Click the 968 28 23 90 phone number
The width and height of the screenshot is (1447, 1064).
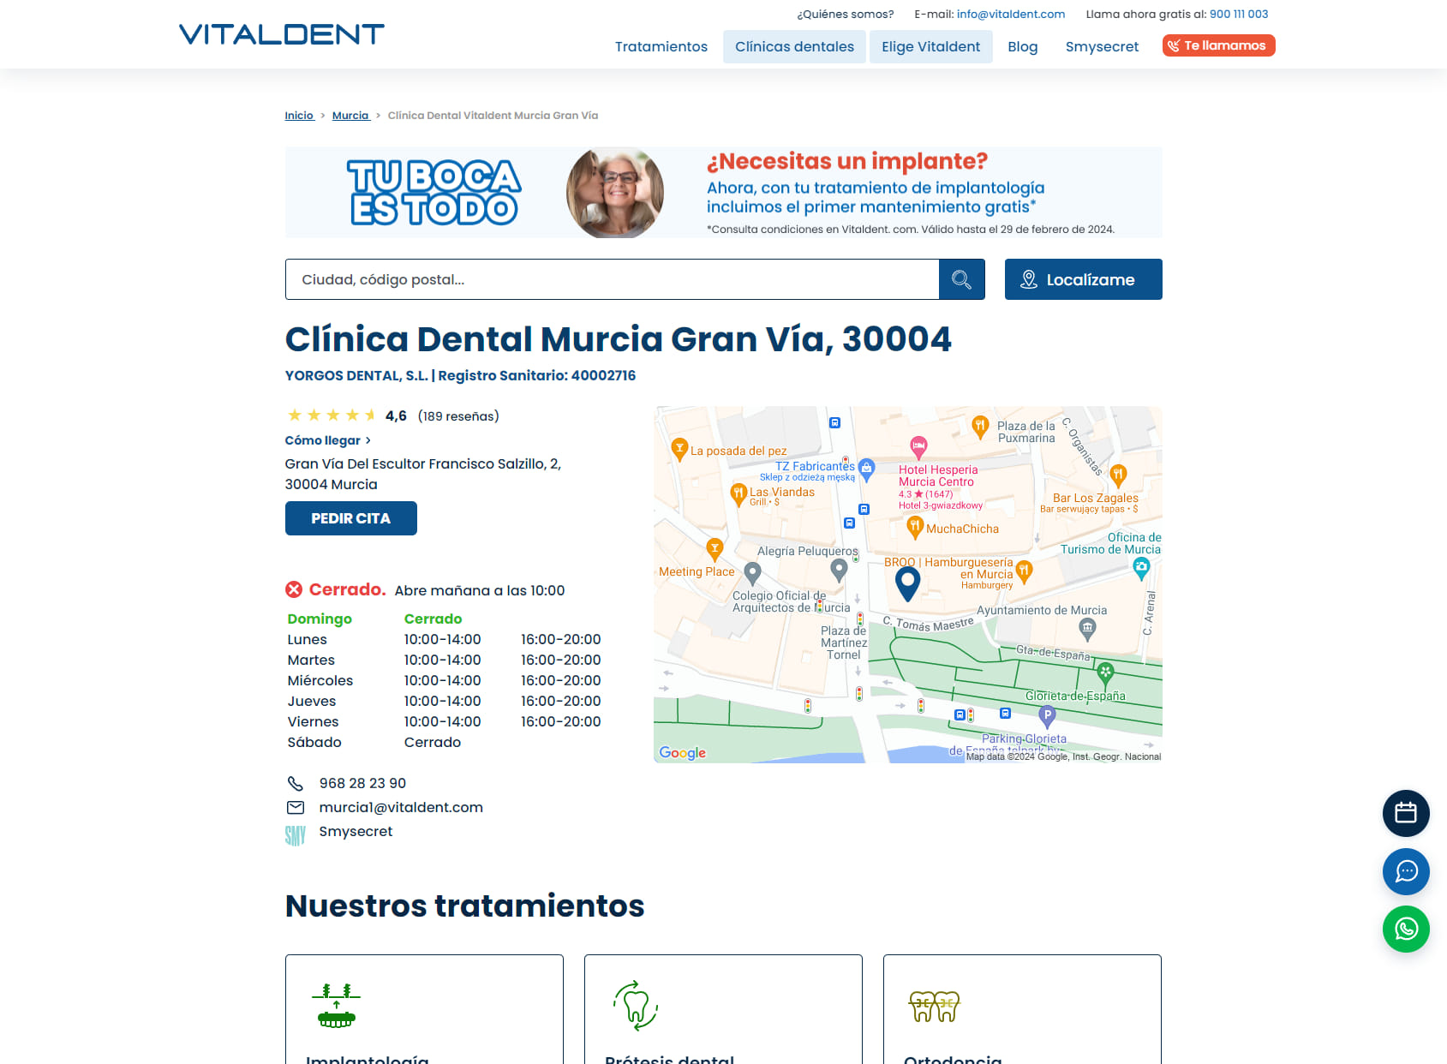pos(362,783)
